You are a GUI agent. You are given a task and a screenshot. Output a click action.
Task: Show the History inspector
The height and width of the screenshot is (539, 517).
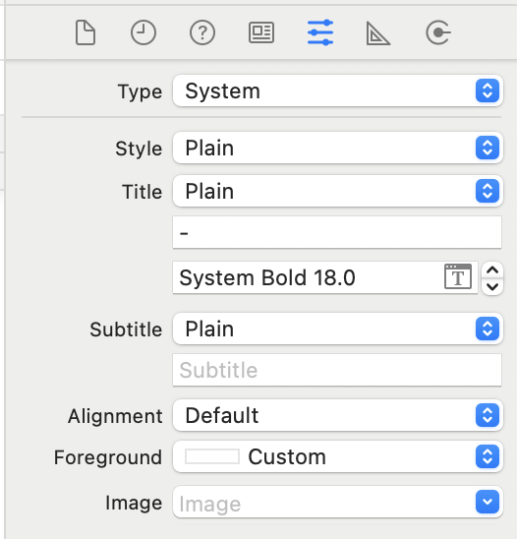[x=144, y=32]
